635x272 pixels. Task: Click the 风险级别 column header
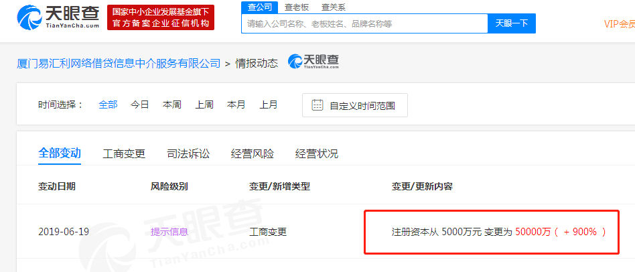pyautogui.click(x=169, y=187)
